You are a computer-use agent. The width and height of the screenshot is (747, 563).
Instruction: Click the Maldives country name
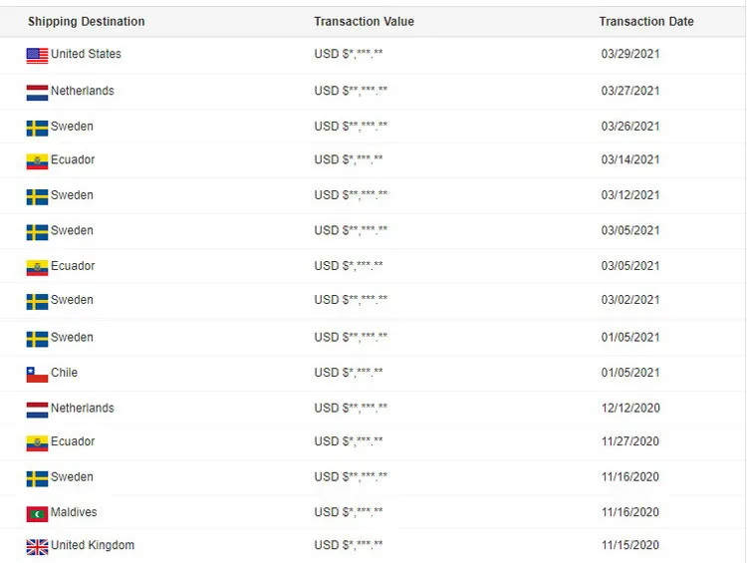click(x=74, y=512)
